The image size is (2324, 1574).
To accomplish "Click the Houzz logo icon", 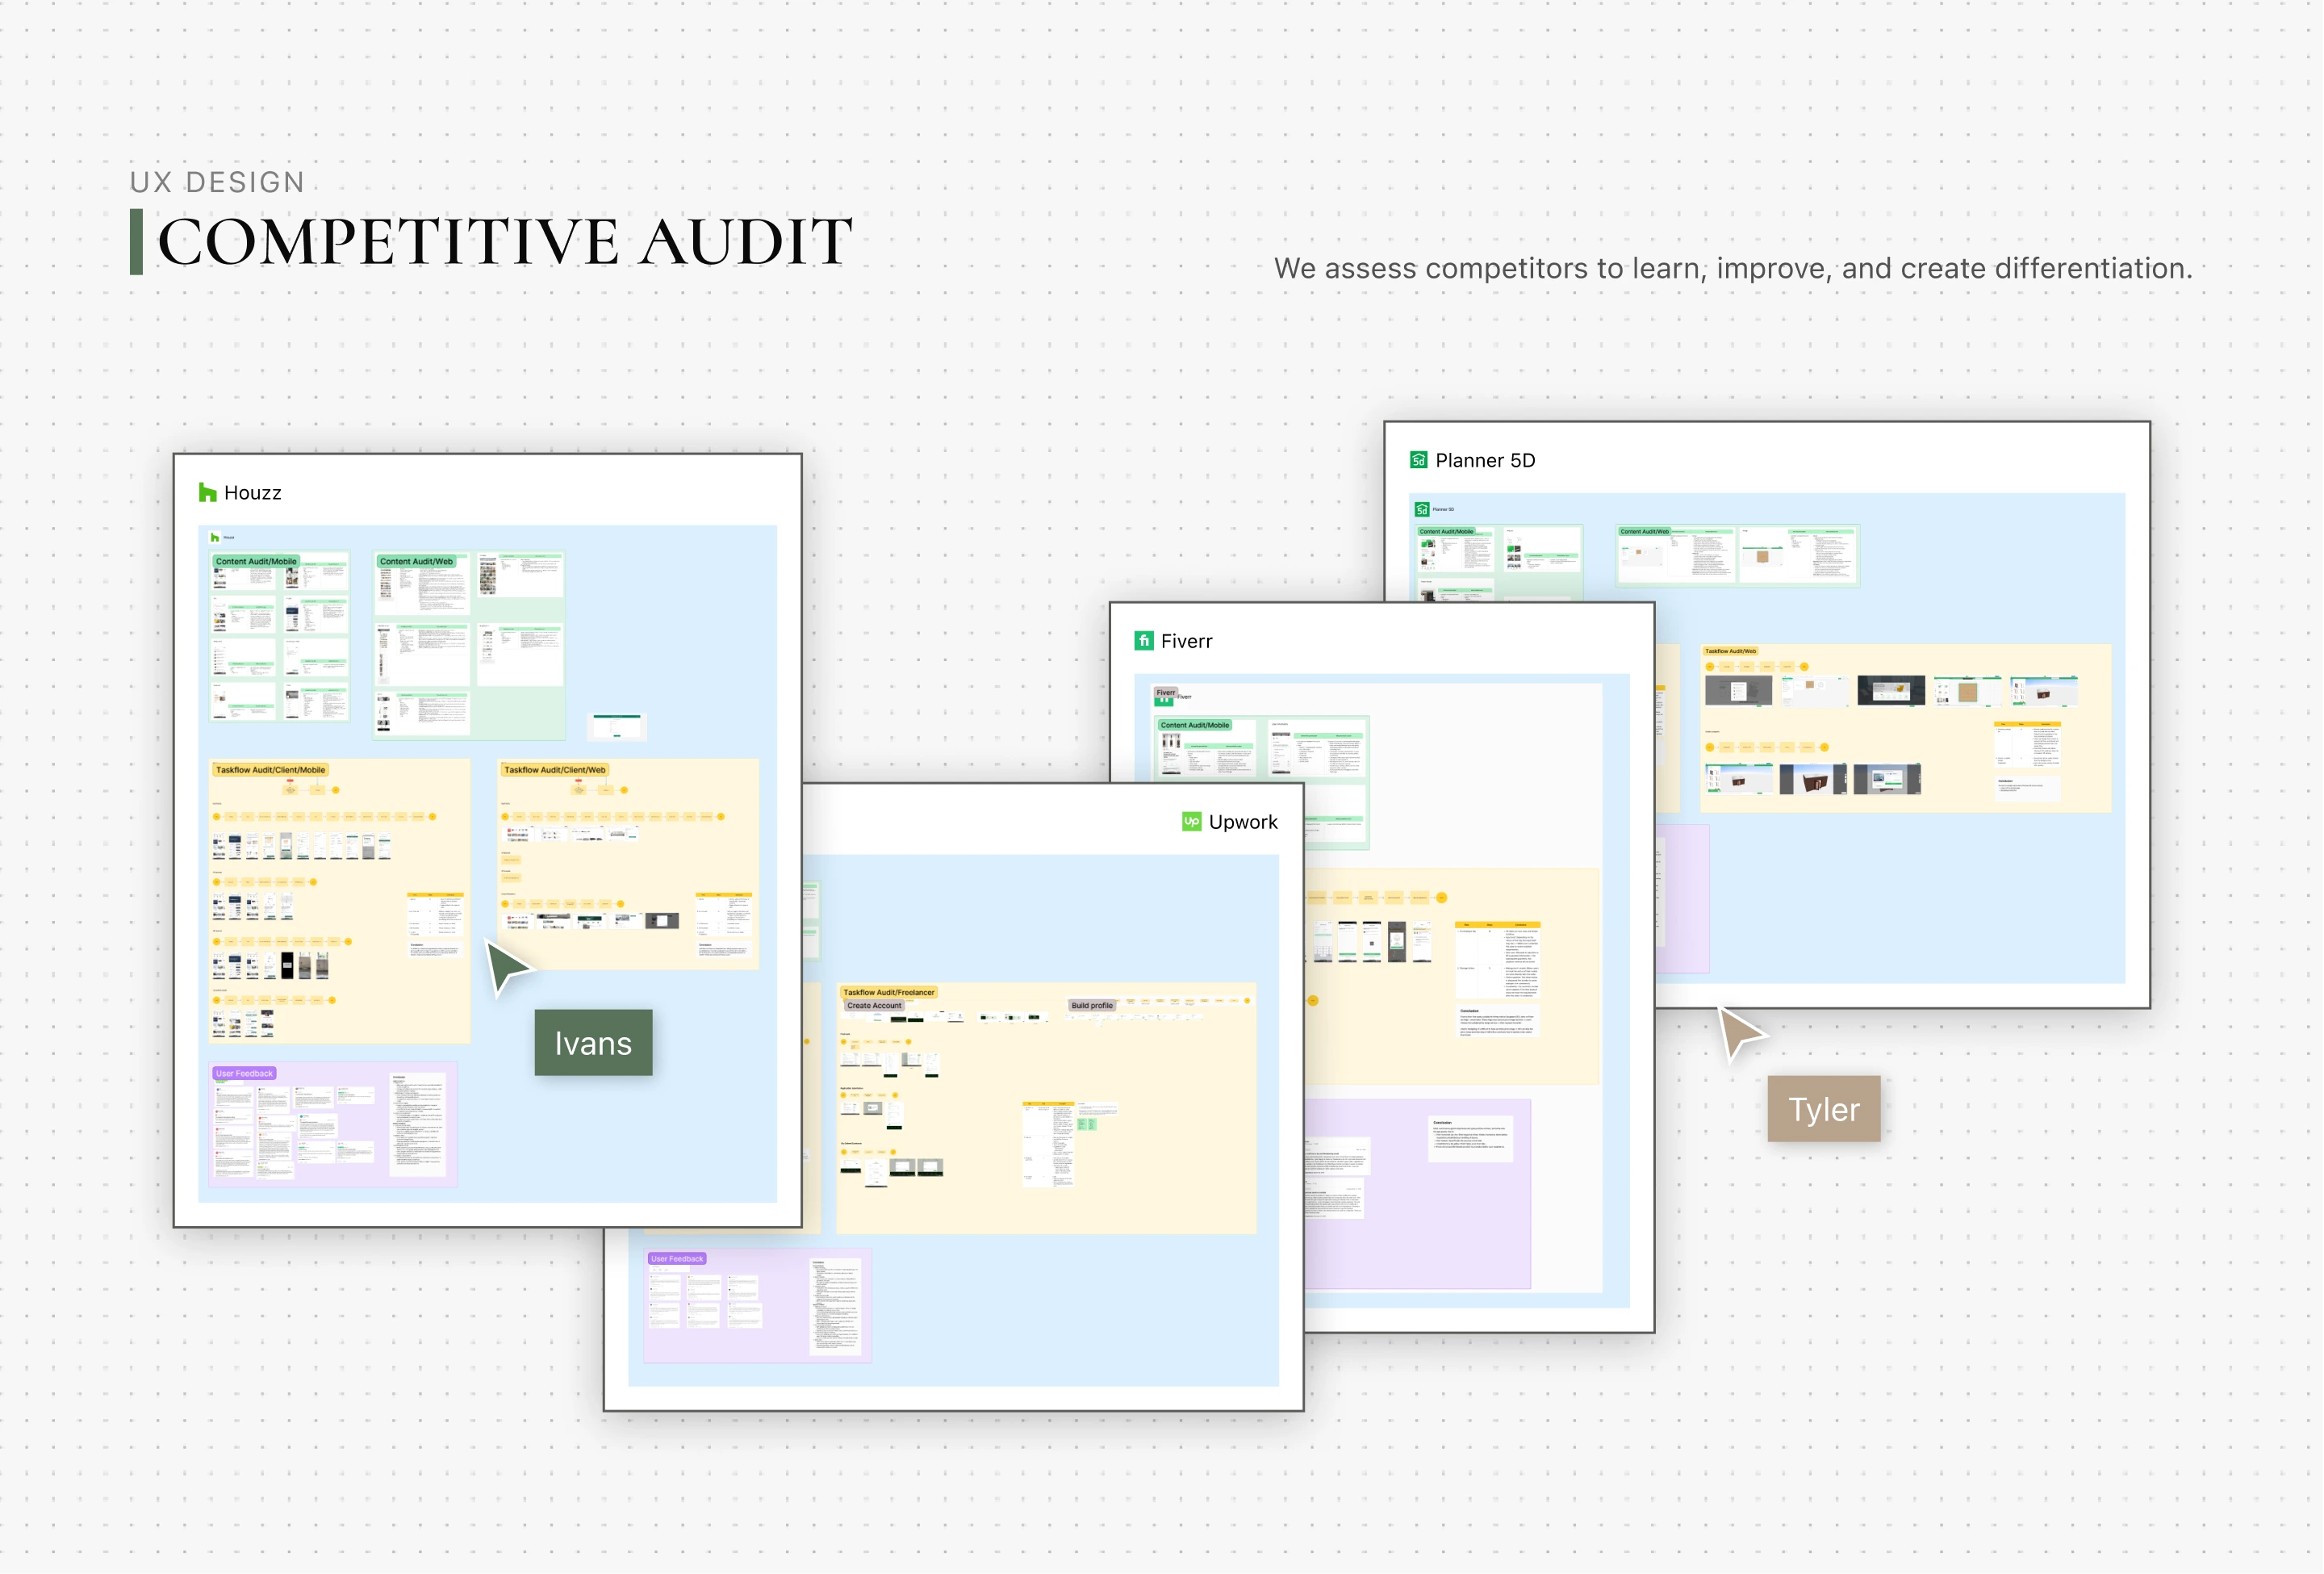I will click(x=207, y=492).
